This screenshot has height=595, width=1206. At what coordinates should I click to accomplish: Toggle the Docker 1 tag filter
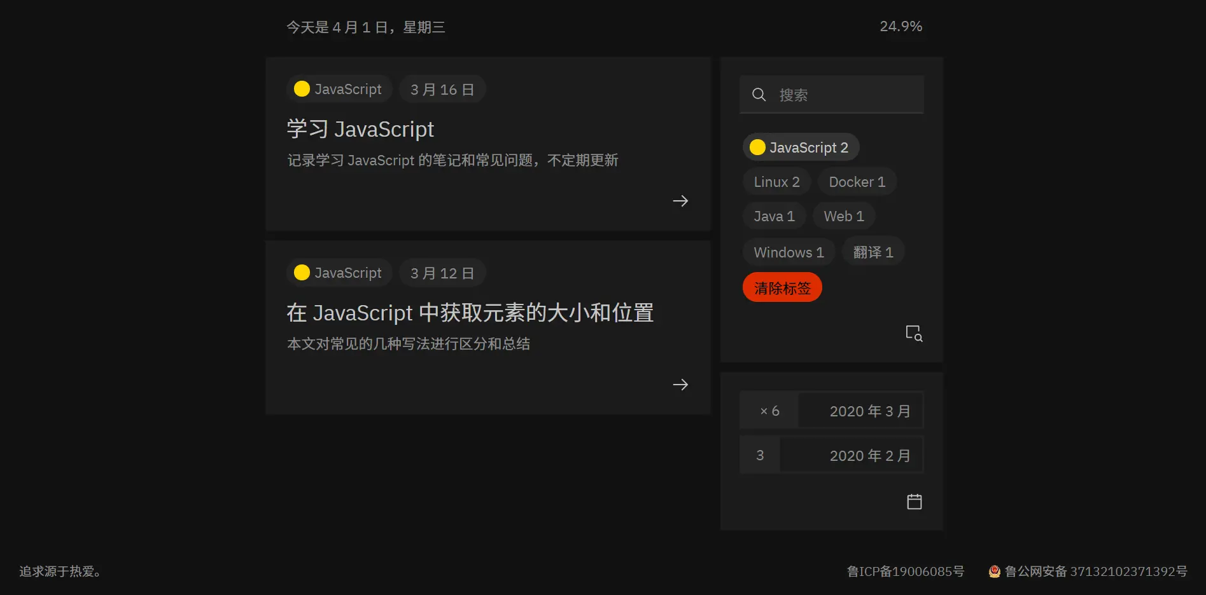click(857, 182)
